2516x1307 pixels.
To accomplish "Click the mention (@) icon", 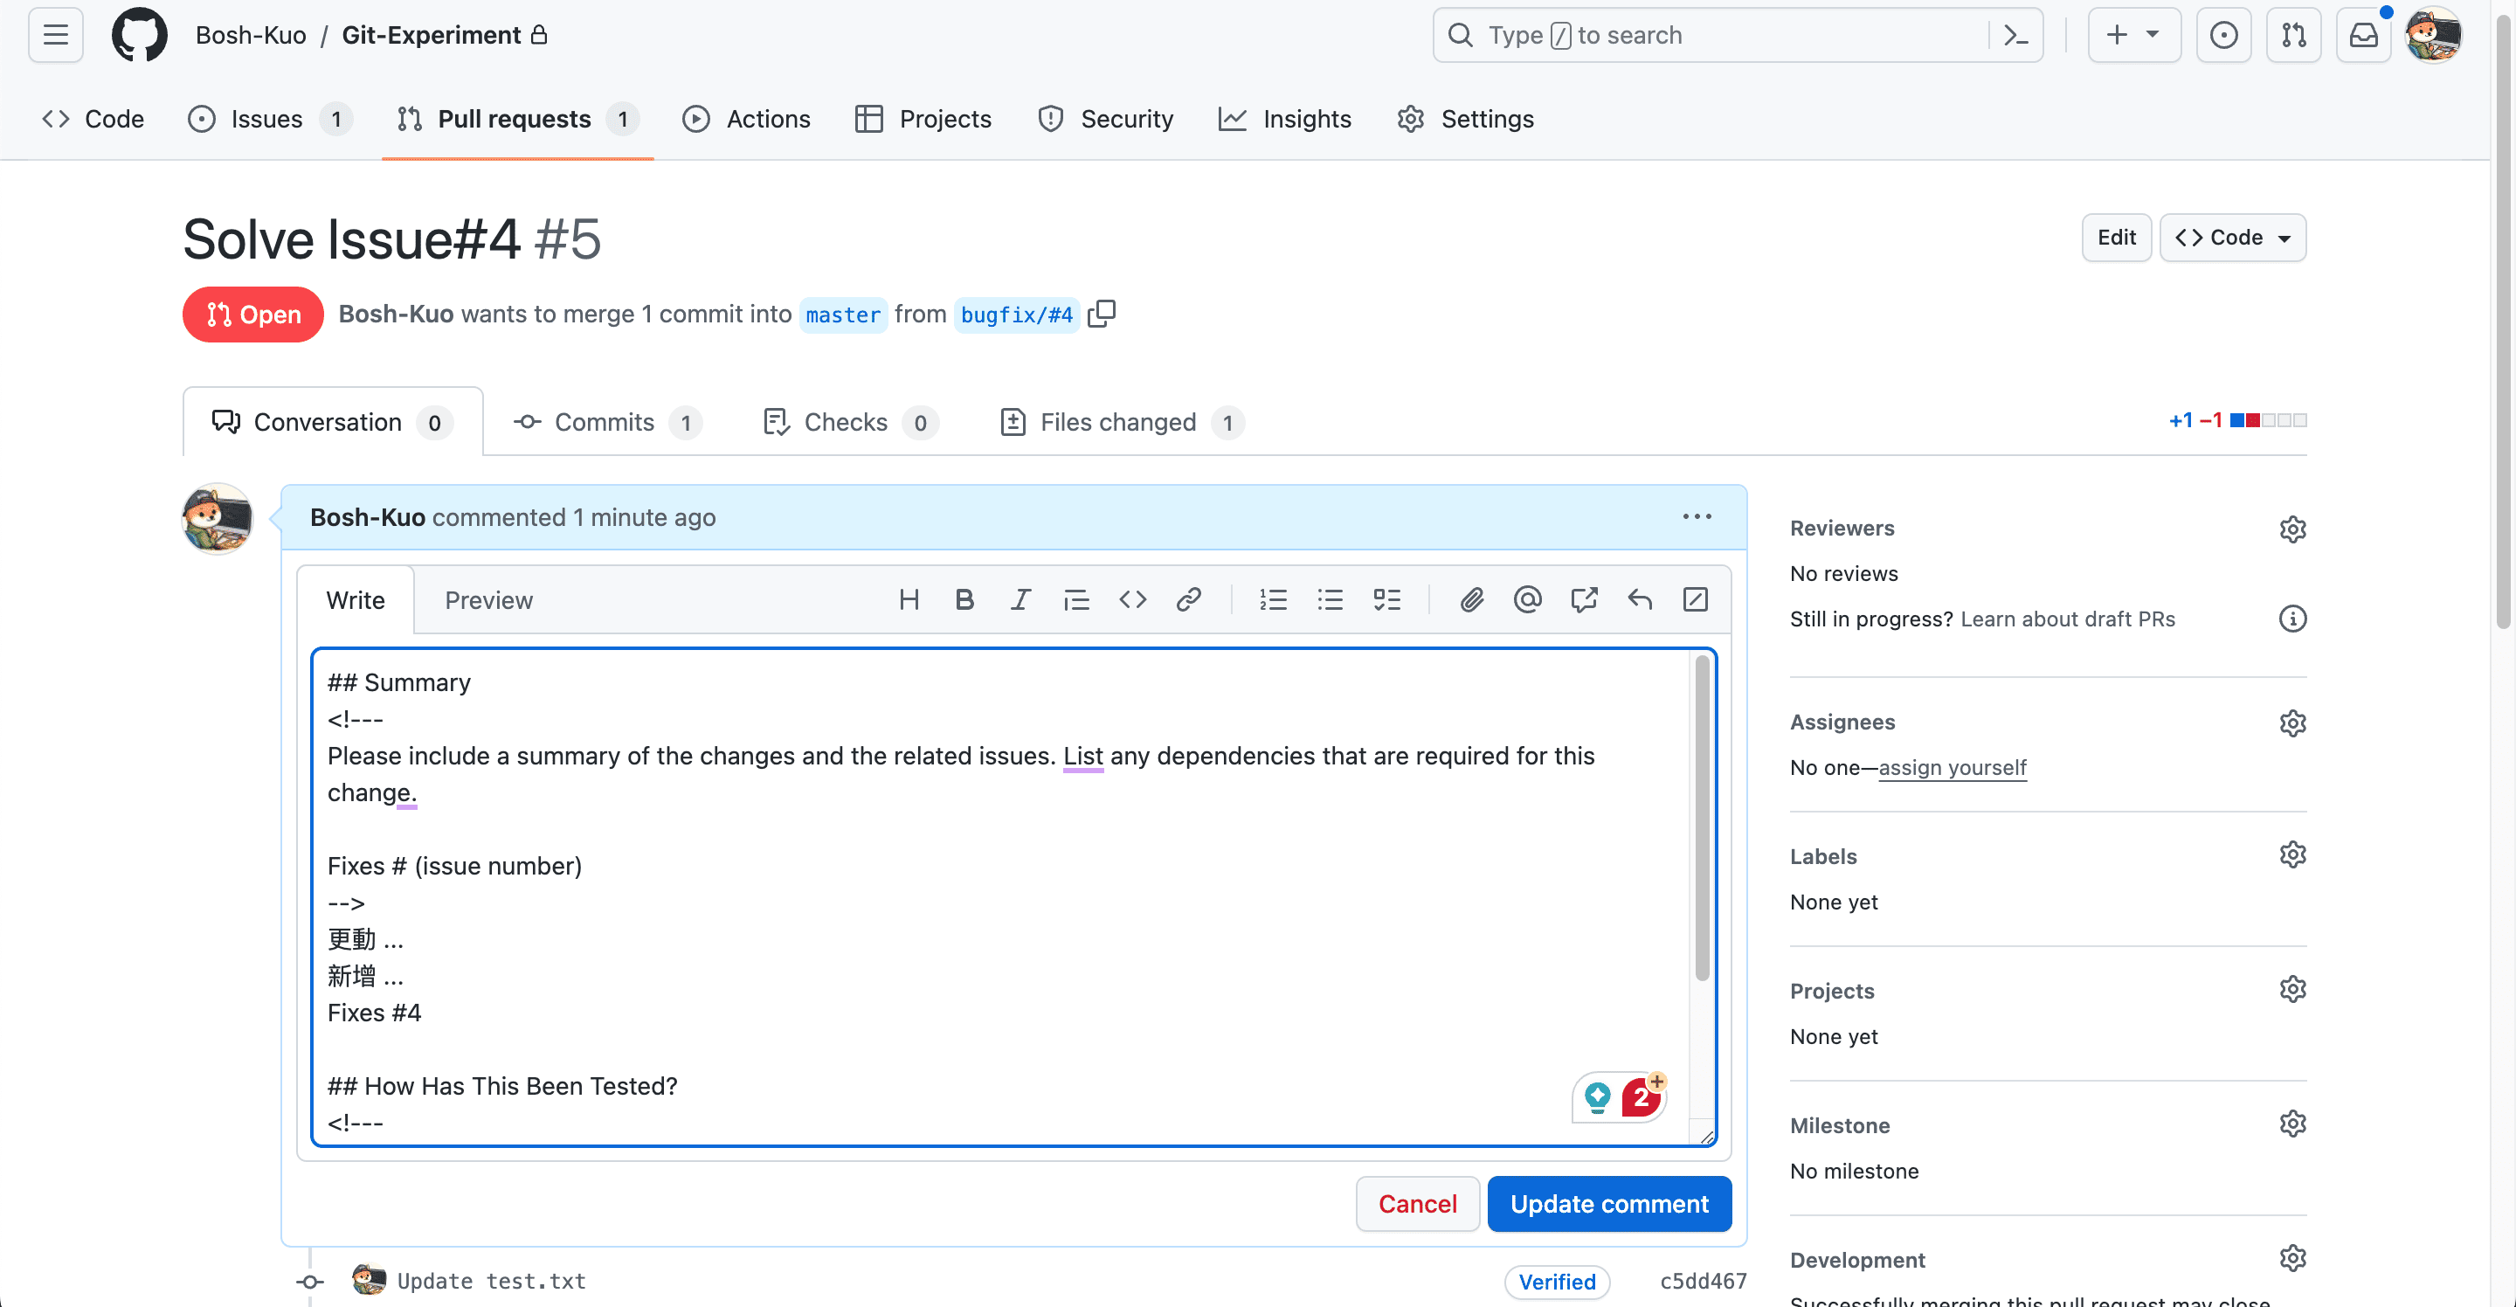I will click(1526, 598).
